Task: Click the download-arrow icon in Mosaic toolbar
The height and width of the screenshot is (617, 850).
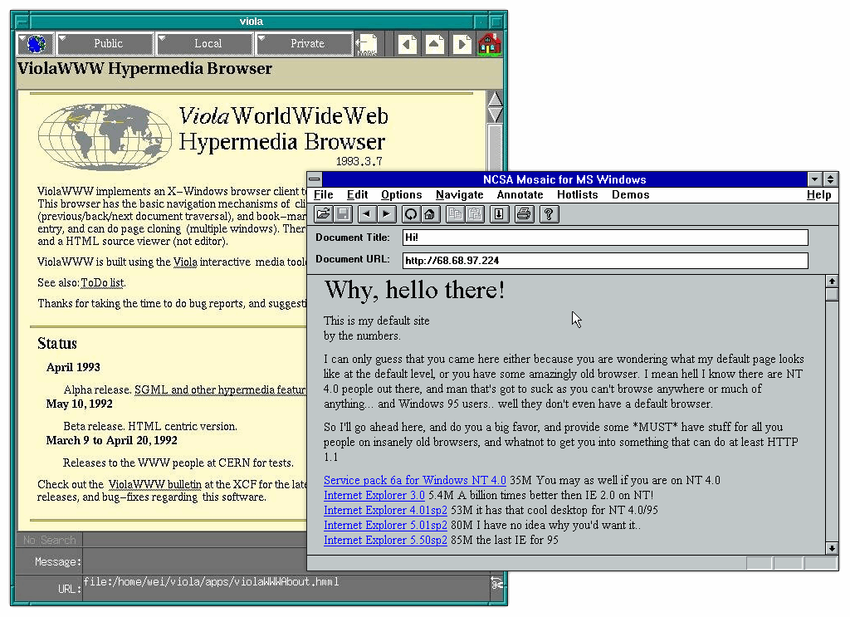Action: (x=499, y=214)
